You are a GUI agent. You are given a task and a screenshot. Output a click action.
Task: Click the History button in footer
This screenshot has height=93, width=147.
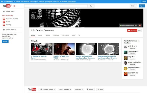pyautogui.click(x=90, y=89)
